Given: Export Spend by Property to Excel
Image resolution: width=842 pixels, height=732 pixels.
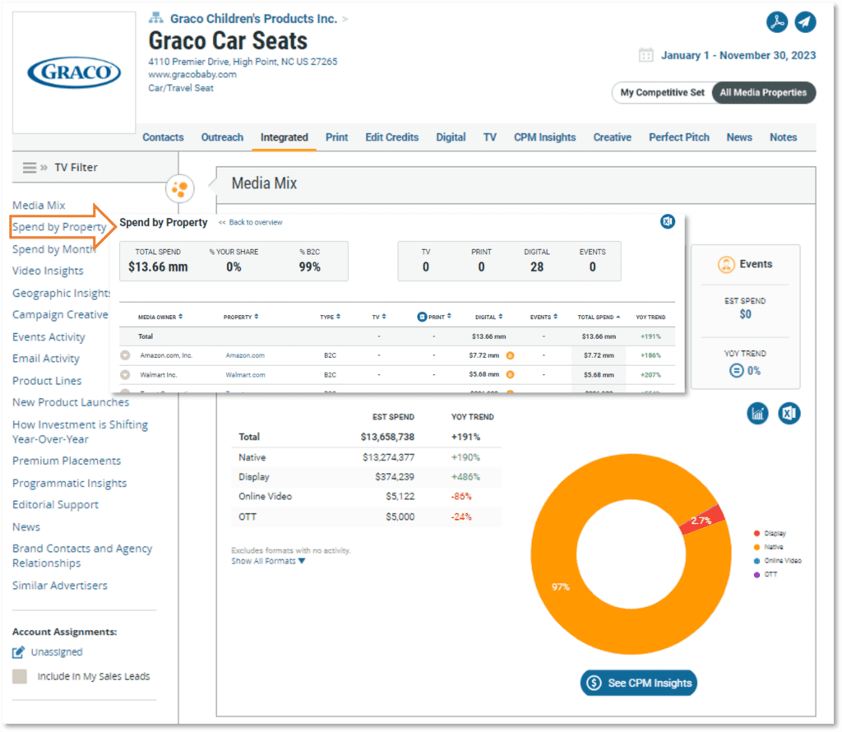Looking at the screenshot, I should (668, 221).
